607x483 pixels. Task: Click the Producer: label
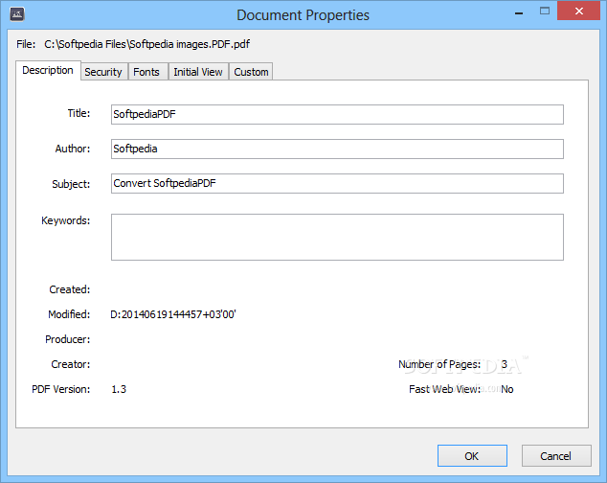(x=67, y=339)
